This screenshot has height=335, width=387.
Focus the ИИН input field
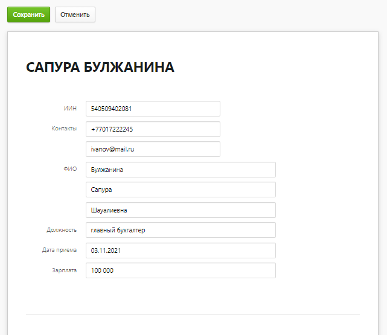click(x=153, y=109)
